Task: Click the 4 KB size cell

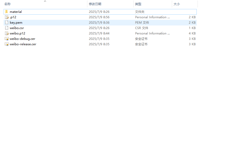Action: tap(192, 33)
